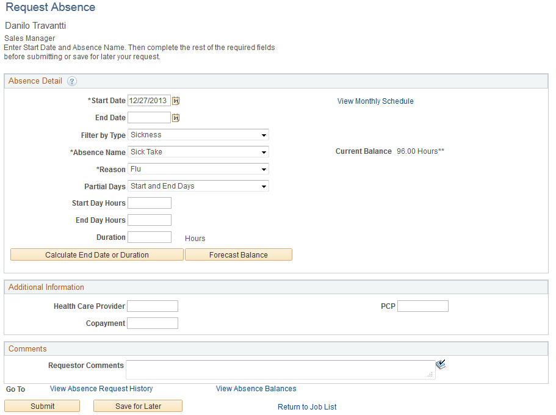
Task: Click the Absence Detail help question mark icon
Action: tap(72, 81)
